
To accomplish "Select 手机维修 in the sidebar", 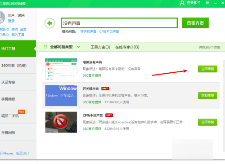I will coord(18,99).
